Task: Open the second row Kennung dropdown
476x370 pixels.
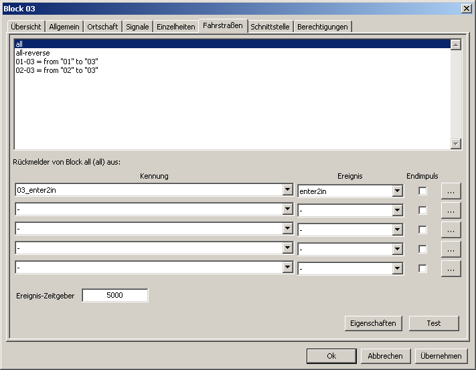Action: point(288,210)
